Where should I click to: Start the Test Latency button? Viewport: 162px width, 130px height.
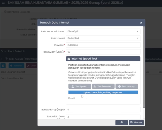pyautogui.click(x=127, y=86)
